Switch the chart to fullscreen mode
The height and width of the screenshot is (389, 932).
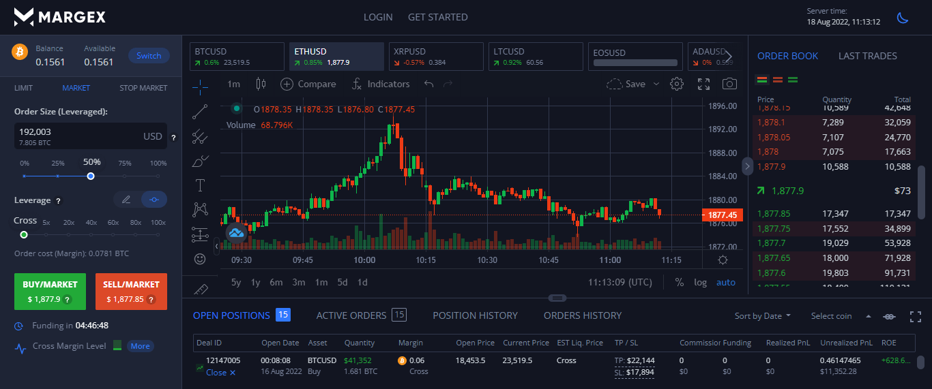pyautogui.click(x=704, y=84)
